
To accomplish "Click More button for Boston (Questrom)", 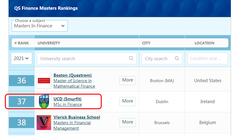I will [x=127, y=80].
